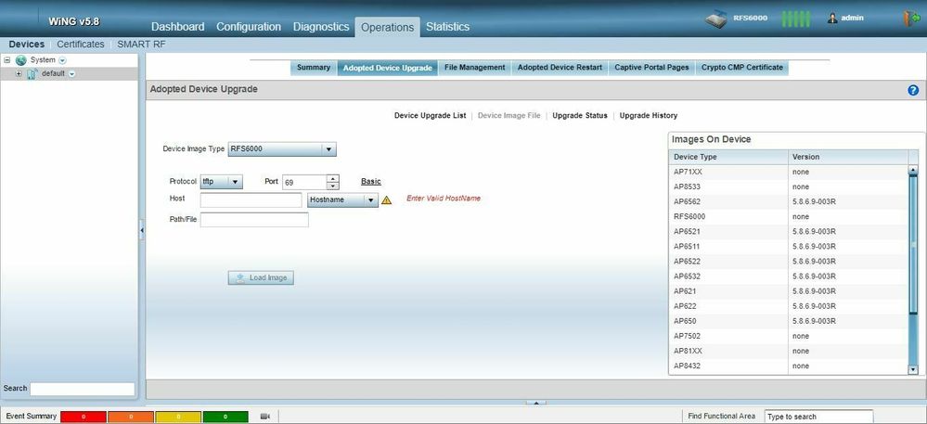
Task: Click the Basic link next to Port
Action: click(x=370, y=182)
